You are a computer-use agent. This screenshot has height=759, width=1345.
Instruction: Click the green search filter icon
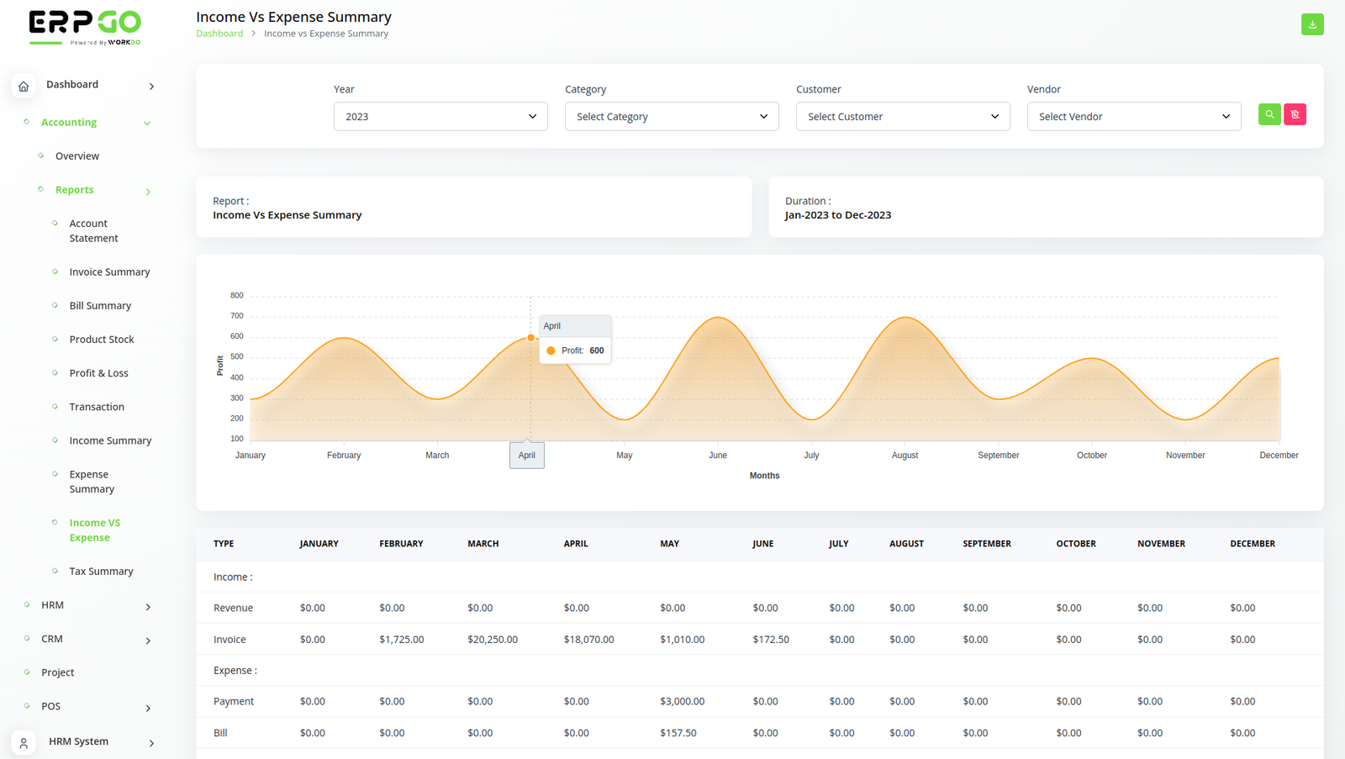1269,114
